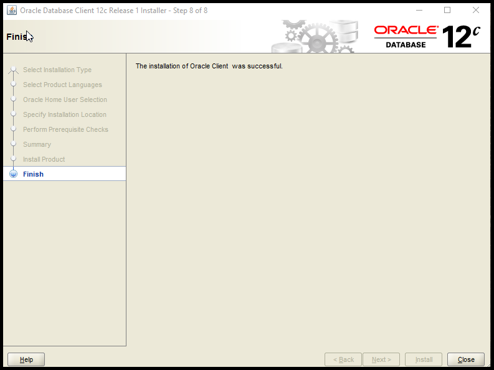The height and width of the screenshot is (370, 494).
Task: Minimize the installer window
Action: click(419, 10)
